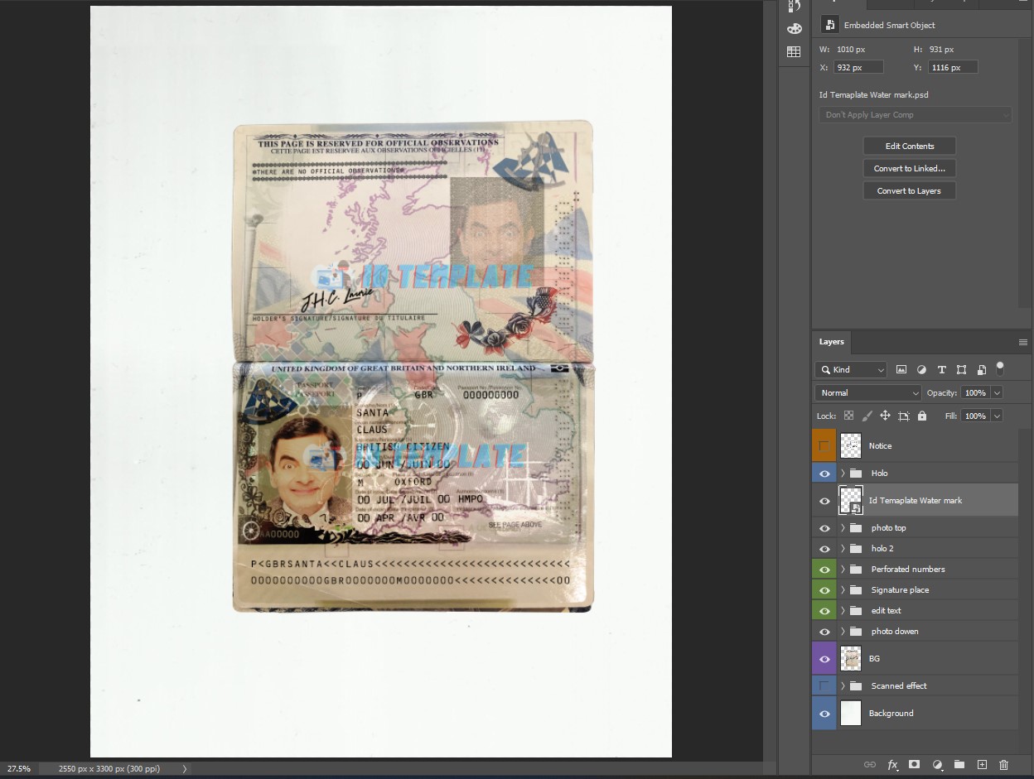Click the X position field
This screenshot has width=1034, height=779.
(859, 68)
